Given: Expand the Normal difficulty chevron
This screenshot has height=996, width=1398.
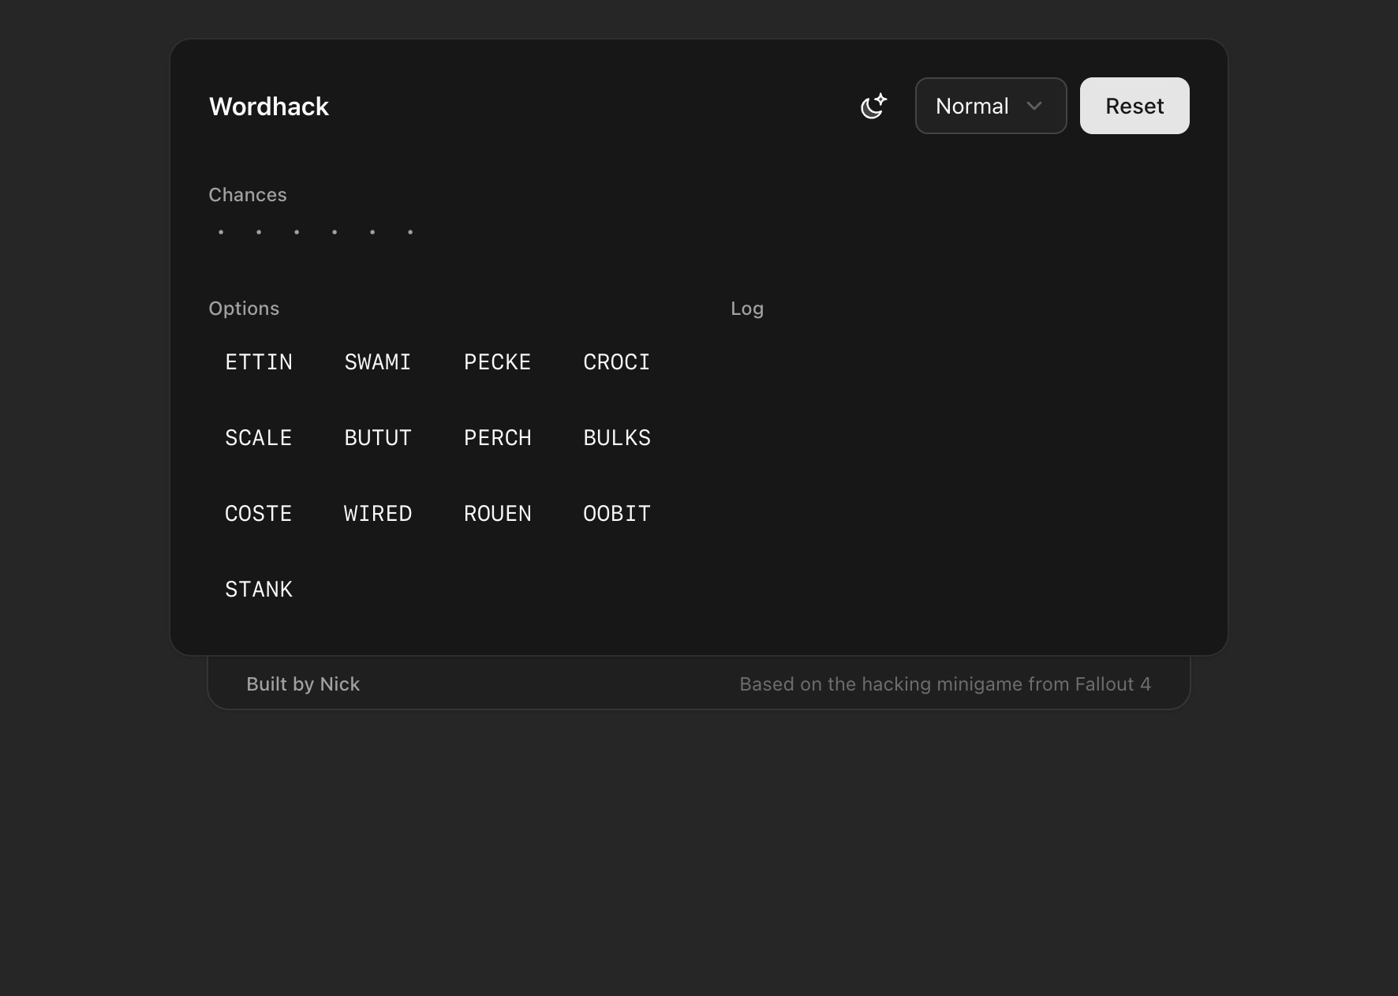Looking at the screenshot, I should pos(1036,106).
